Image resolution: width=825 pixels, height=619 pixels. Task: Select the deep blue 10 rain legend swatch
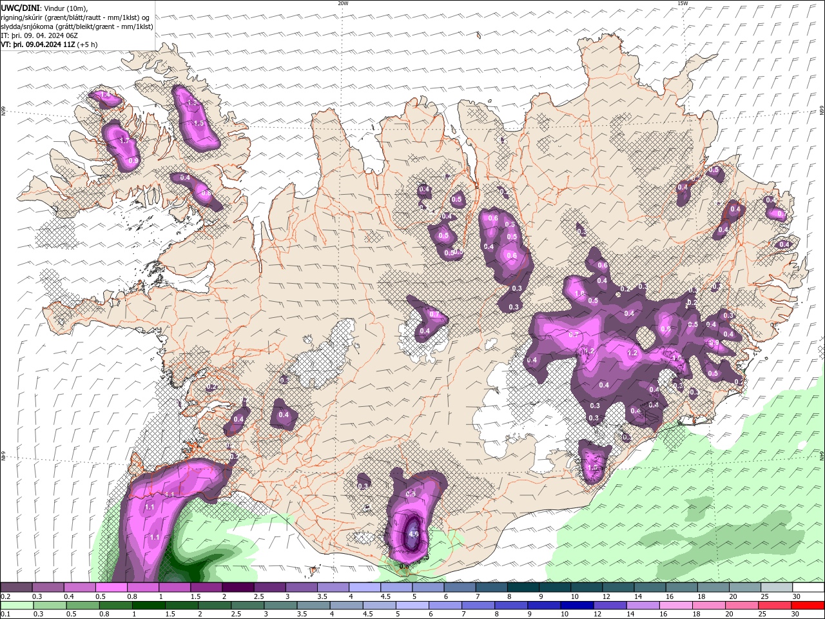tap(577, 605)
